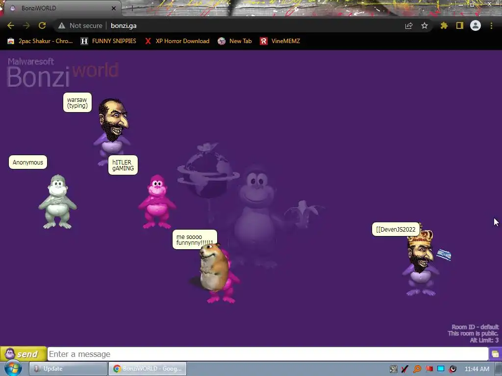Select BonziWORLD Chrome taskbar button
This screenshot has height=376, width=502.
pos(148,369)
